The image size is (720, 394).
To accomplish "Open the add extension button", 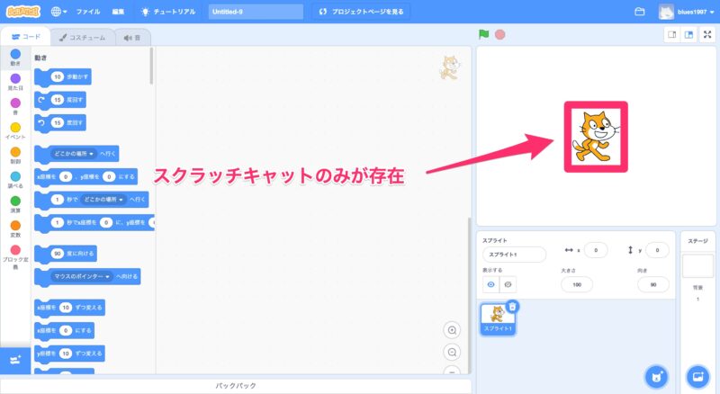I will pyautogui.click(x=15, y=360).
